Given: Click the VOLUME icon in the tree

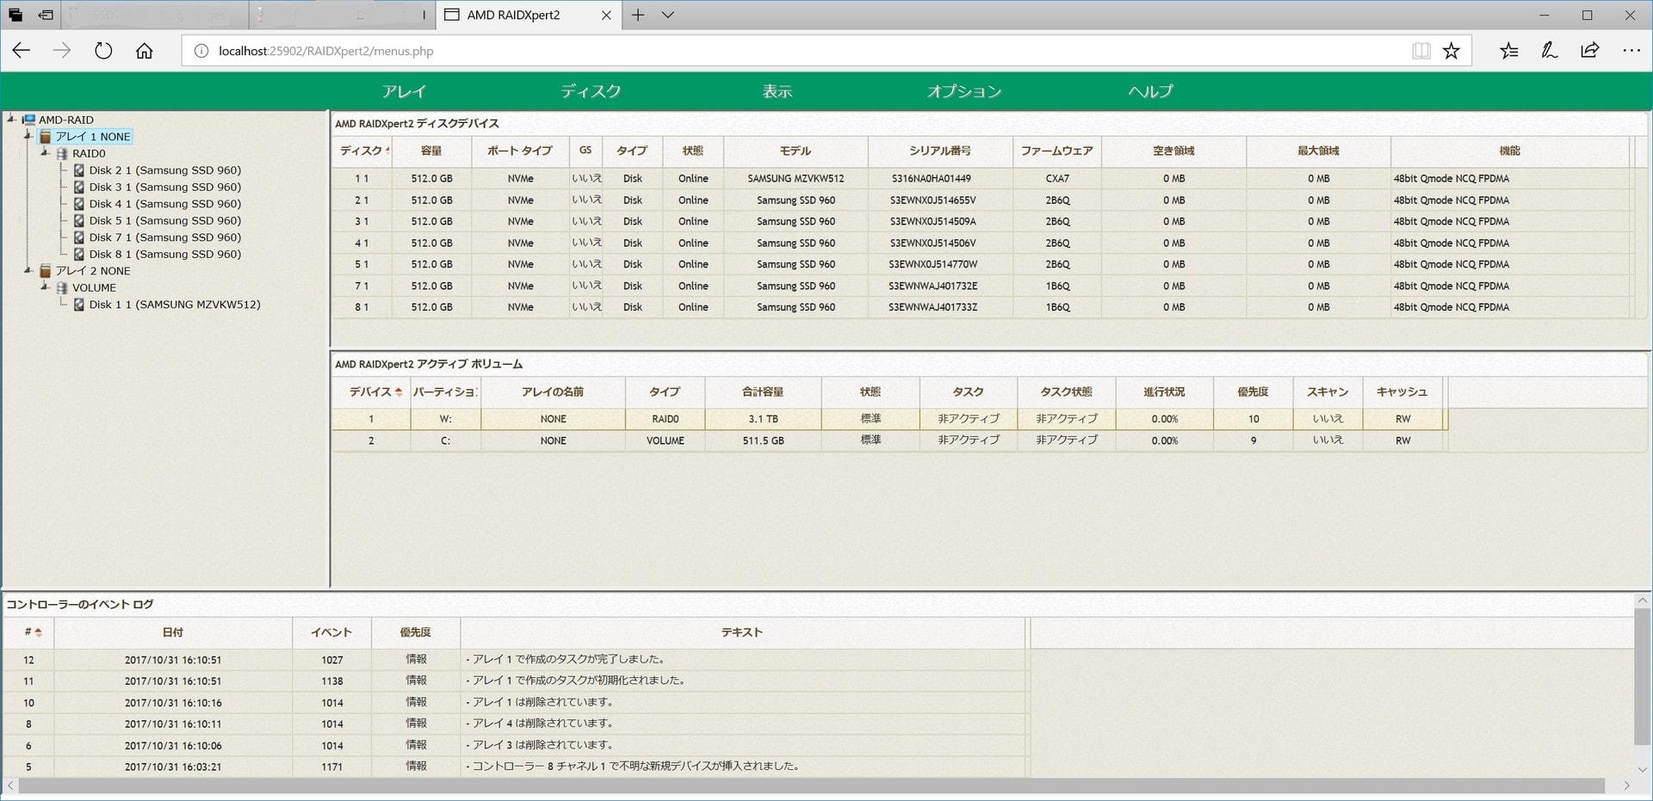Looking at the screenshot, I should [62, 287].
